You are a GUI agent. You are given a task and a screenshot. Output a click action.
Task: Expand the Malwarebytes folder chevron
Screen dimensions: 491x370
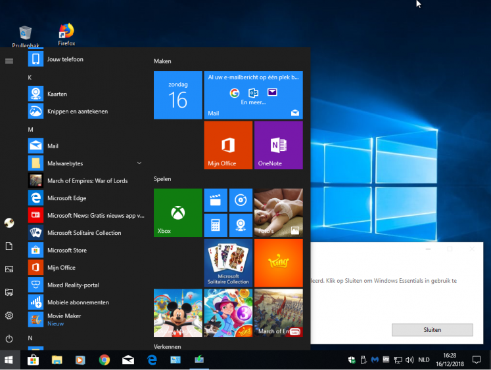click(x=139, y=163)
